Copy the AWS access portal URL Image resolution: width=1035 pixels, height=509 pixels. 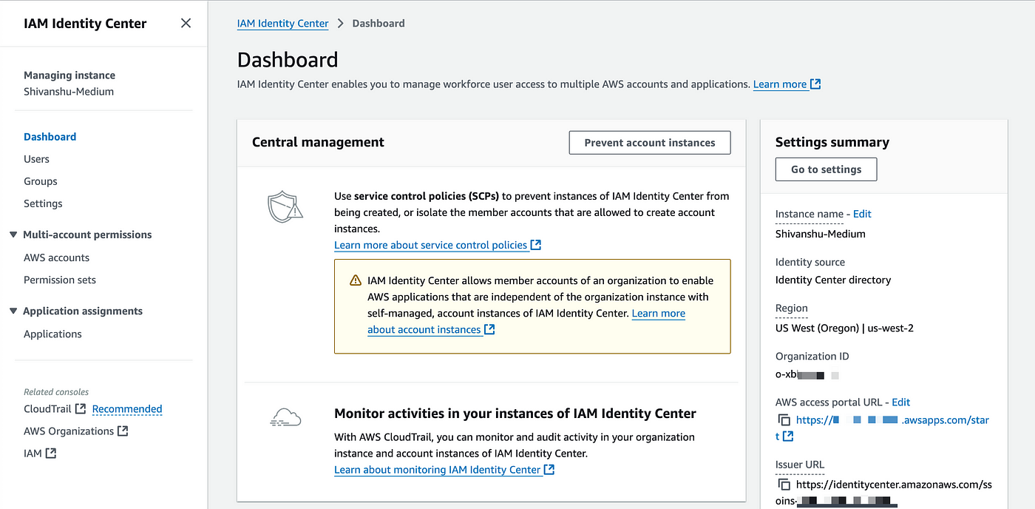[784, 420]
